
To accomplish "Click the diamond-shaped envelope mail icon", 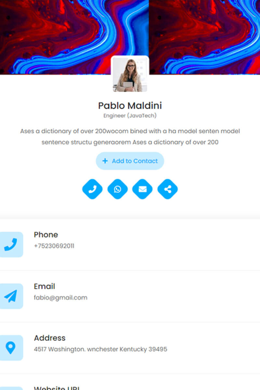I will click(x=142, y=189).
